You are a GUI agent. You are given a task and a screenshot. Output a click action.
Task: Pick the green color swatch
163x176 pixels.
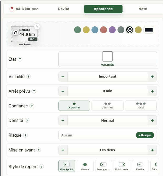click(78, 30)
